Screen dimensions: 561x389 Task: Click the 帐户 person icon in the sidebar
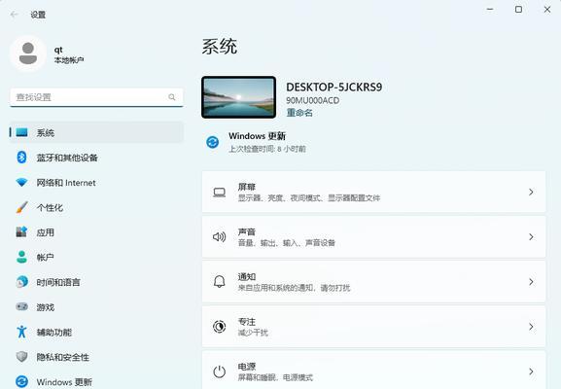(21, 257)
